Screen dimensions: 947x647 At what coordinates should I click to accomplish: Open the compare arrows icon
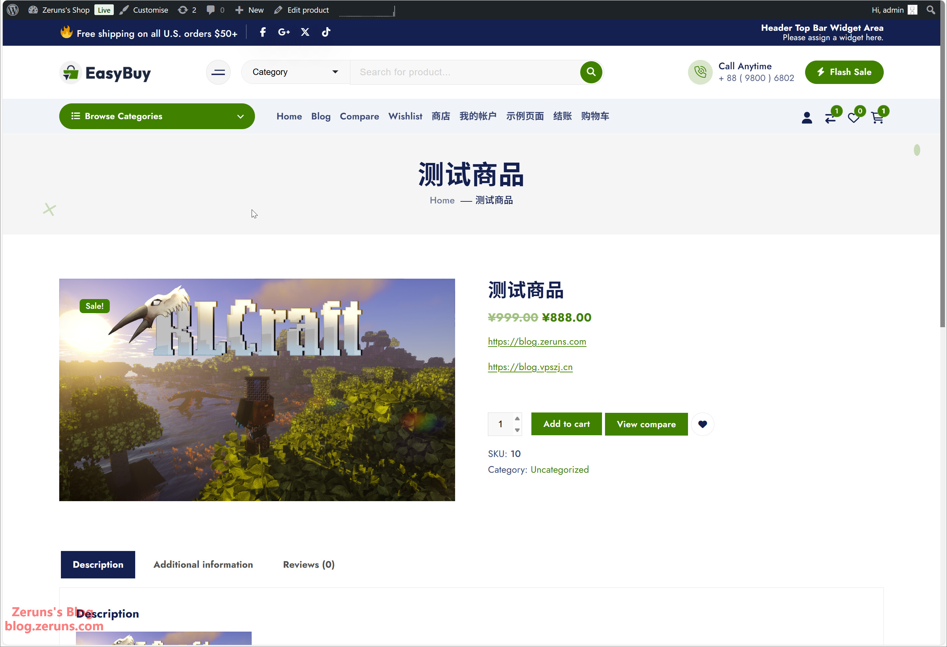[x=831, y=118]
